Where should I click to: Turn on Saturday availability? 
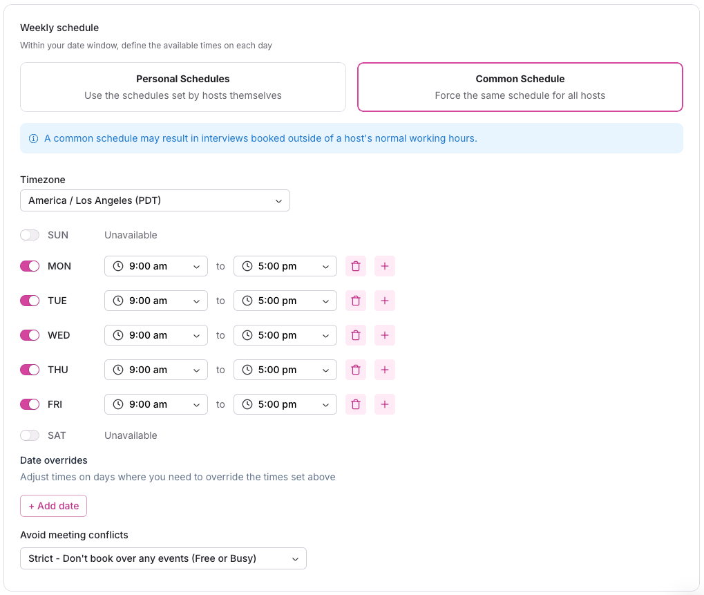30,435
